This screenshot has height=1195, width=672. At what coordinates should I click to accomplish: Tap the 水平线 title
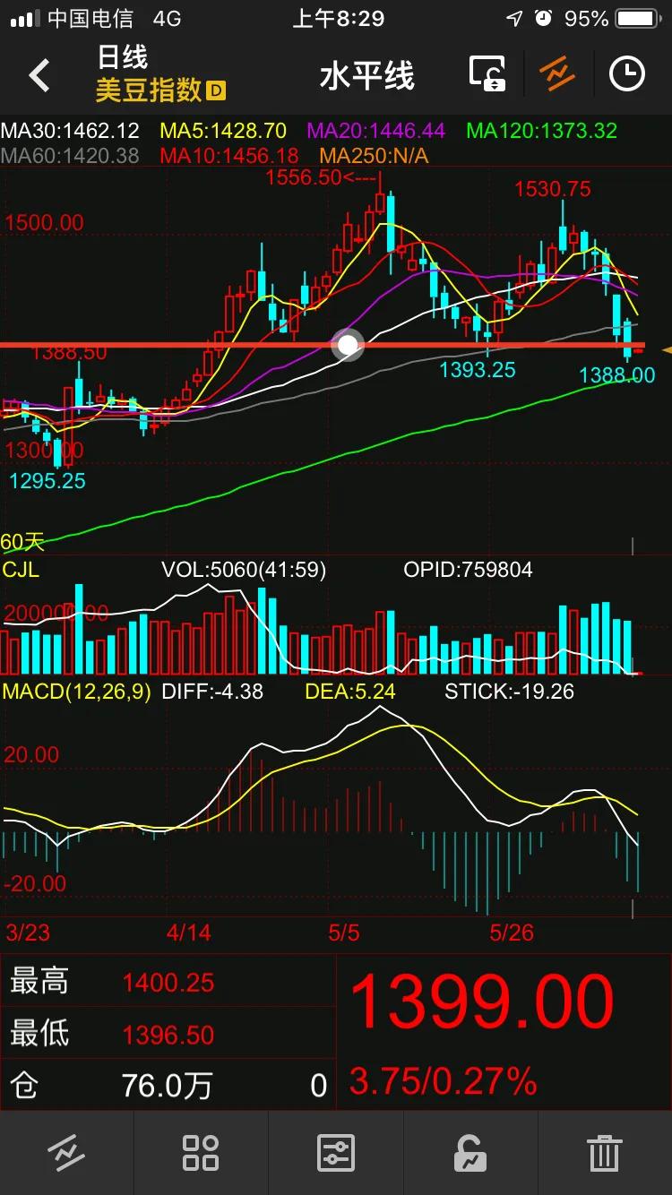(x=367, y=76)
